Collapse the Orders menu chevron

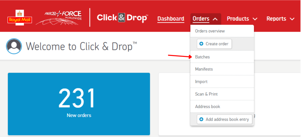[215, 19]
